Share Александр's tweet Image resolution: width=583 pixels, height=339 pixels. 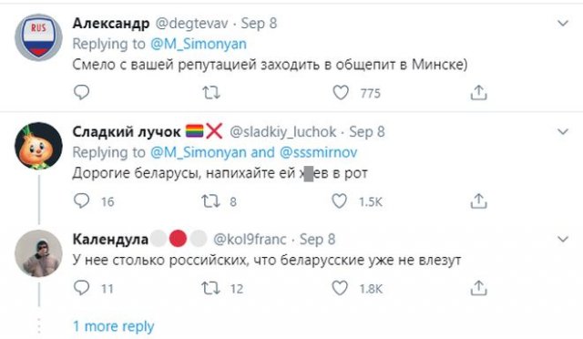coord(478,92)
